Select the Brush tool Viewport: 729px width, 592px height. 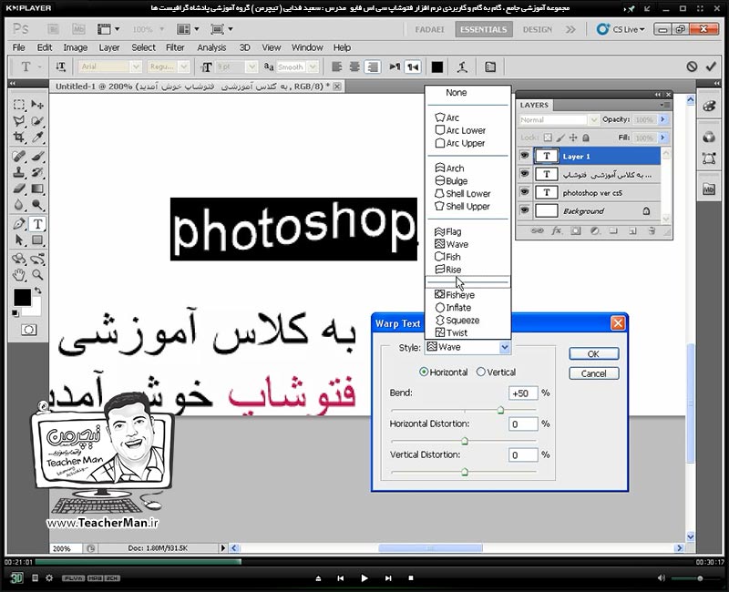[x=37, y=156]
